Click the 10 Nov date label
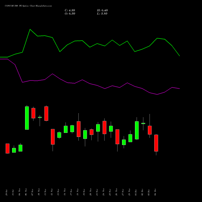The height and width of the screenshot is (202, 202). pyautogui.click(x=39, y=192)
